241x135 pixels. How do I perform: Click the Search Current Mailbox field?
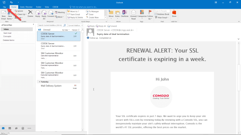[50, 25]
